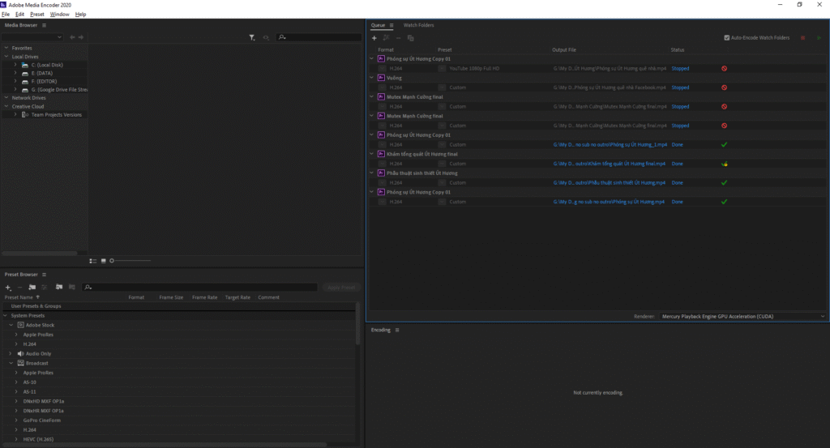The height and width of the screenshot is (448, 830).
Task: Open the Queue panel hamburger menu
Action: (391, 25)
